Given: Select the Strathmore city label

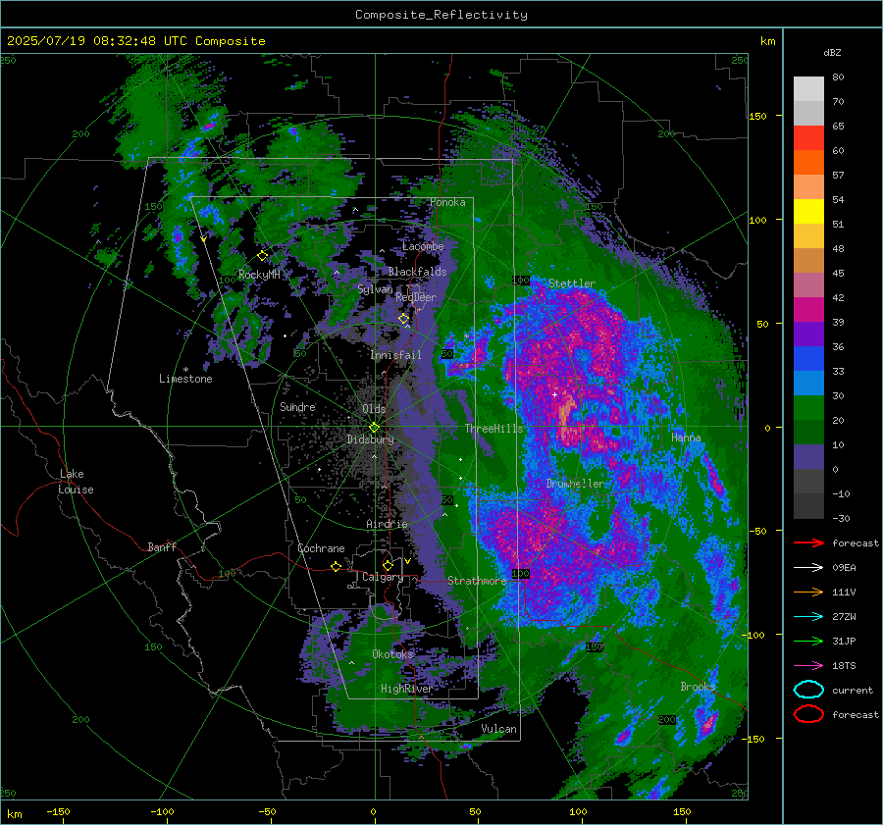Looking at the screenshot, I should tap(477, 581).
